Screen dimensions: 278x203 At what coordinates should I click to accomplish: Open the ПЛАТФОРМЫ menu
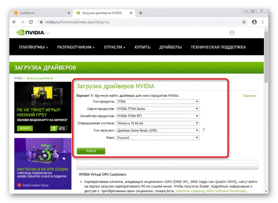[x=33, y=47]
